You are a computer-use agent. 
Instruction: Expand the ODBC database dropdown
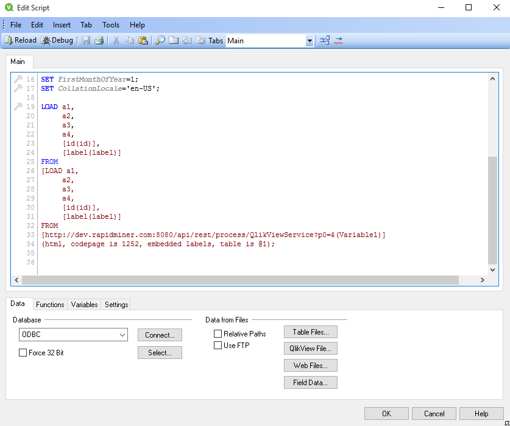[x=122, y=335]
